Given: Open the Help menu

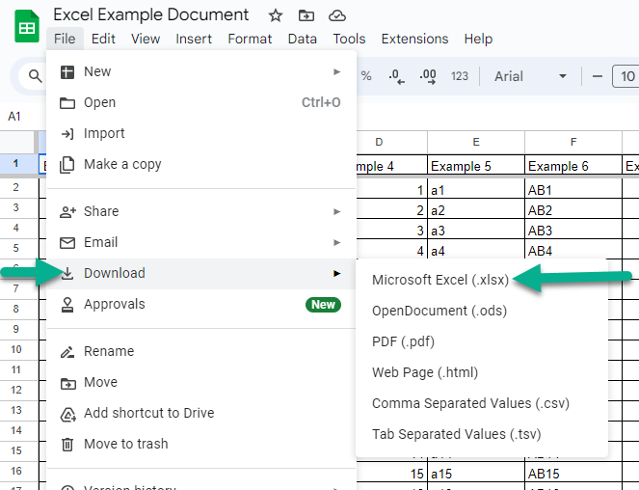Looking at the screenshot, I should click(x=478, y=39).
